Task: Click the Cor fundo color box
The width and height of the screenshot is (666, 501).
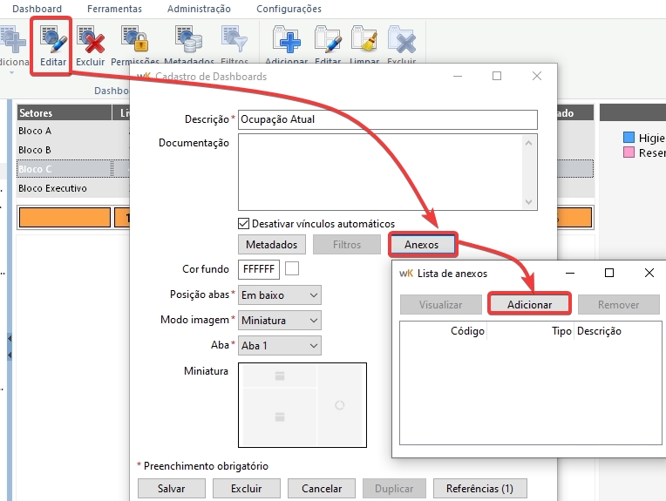Action: (x=292, y=269)
